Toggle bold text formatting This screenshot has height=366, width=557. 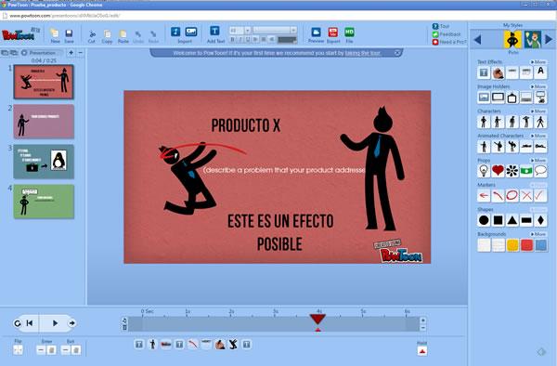[x=233, y=39]
